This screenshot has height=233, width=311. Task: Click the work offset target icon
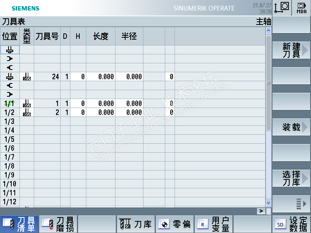(164, 224)
